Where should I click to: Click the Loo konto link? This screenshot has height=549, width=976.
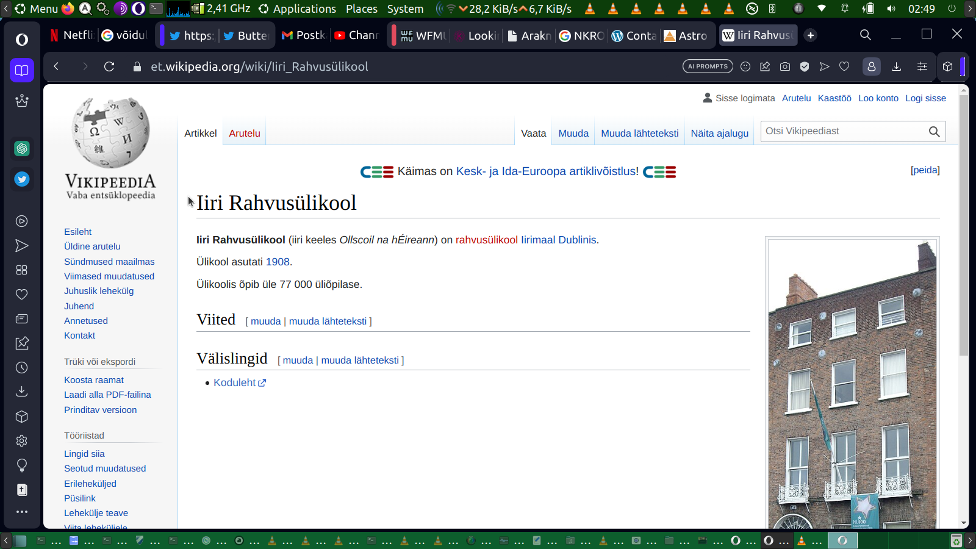tap(878, 98)
